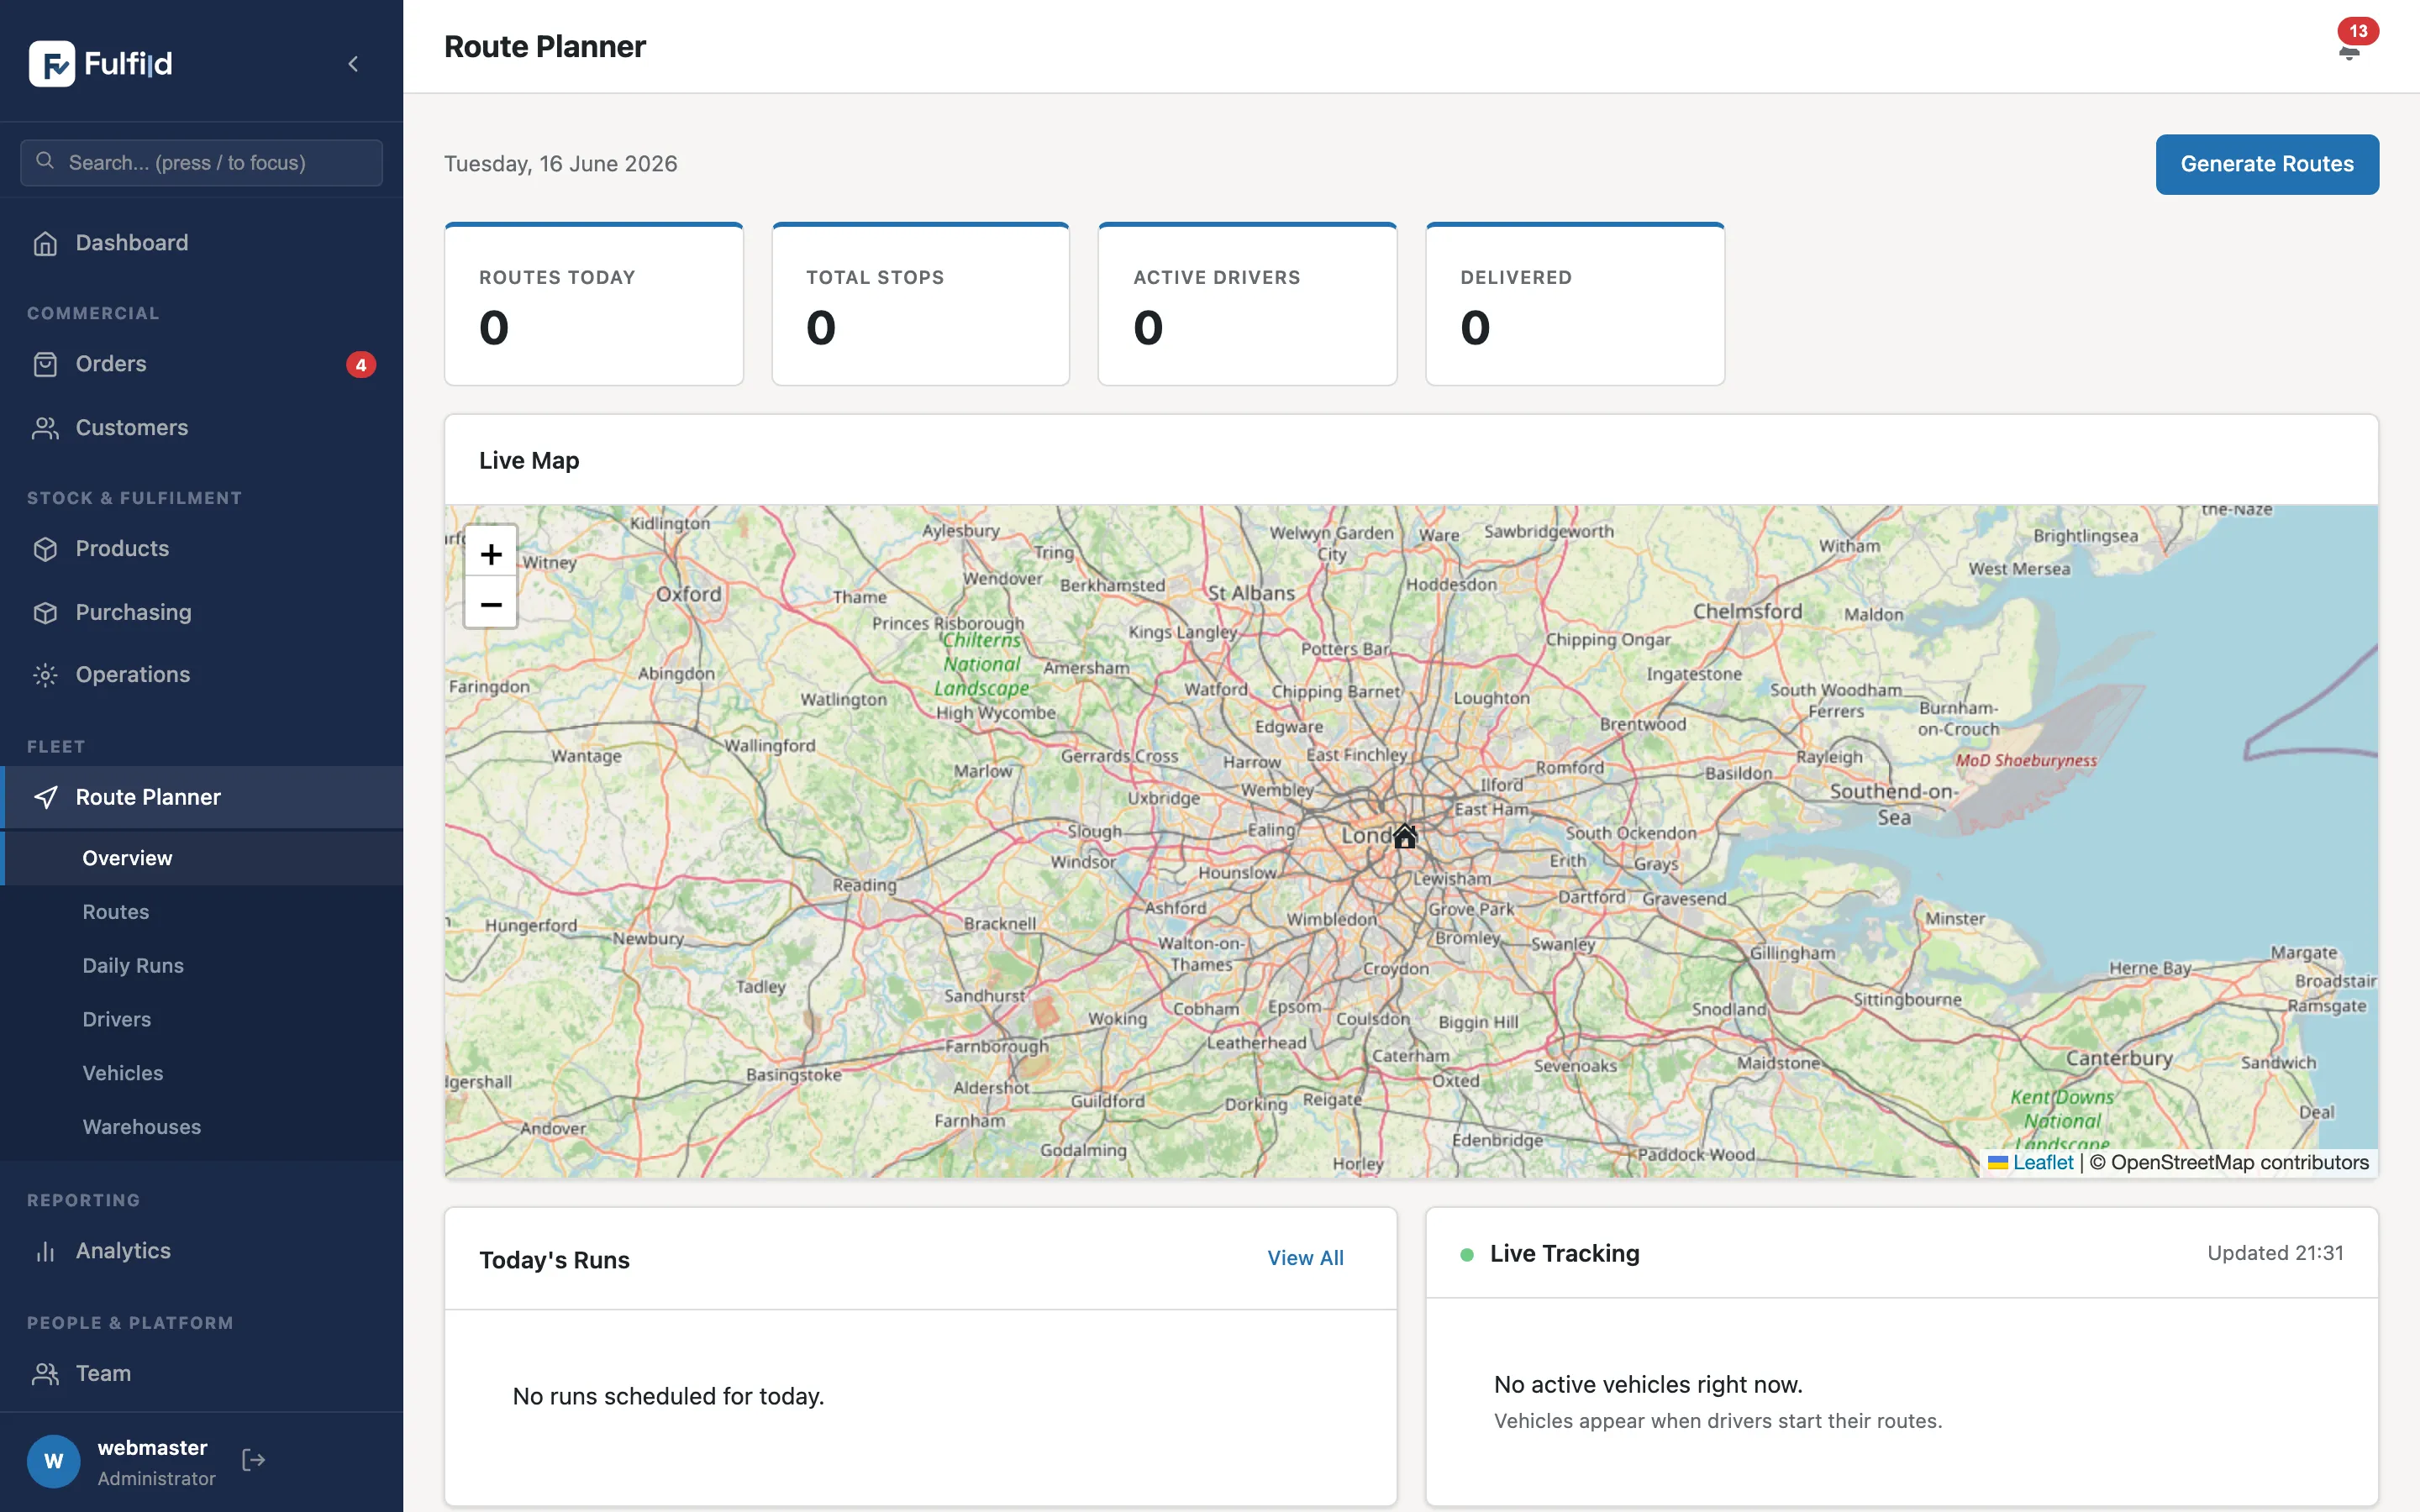
Task: Click the Routes Today stat card
Action: [594, 304]
